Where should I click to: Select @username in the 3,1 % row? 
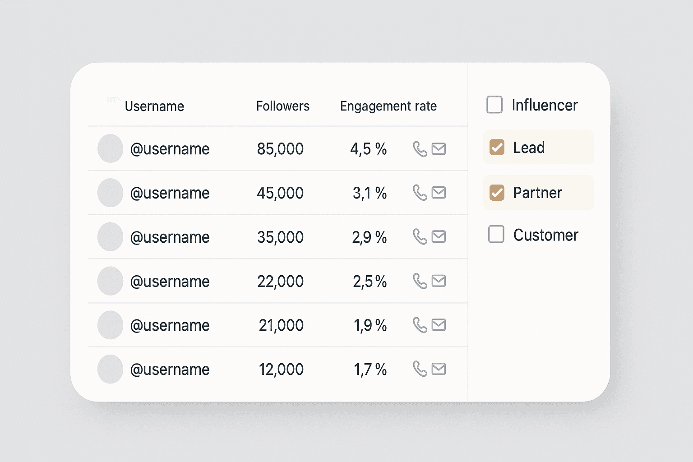[x=170, y=193]
